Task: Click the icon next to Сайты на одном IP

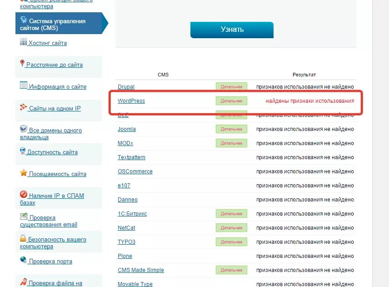Action: (23, 107)
